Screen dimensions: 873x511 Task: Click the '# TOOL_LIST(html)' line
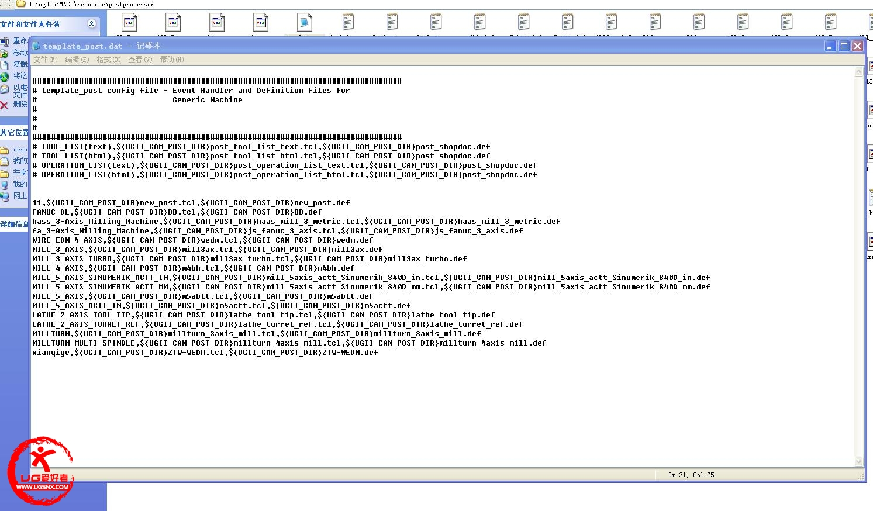pyautogui.click(x=261, y=156)
